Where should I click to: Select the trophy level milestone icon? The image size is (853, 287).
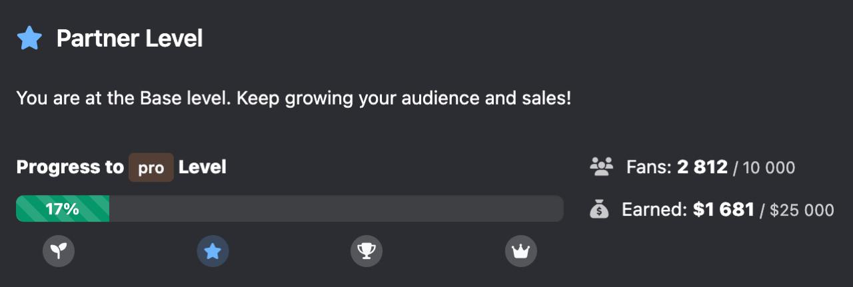tap(367, 251)
